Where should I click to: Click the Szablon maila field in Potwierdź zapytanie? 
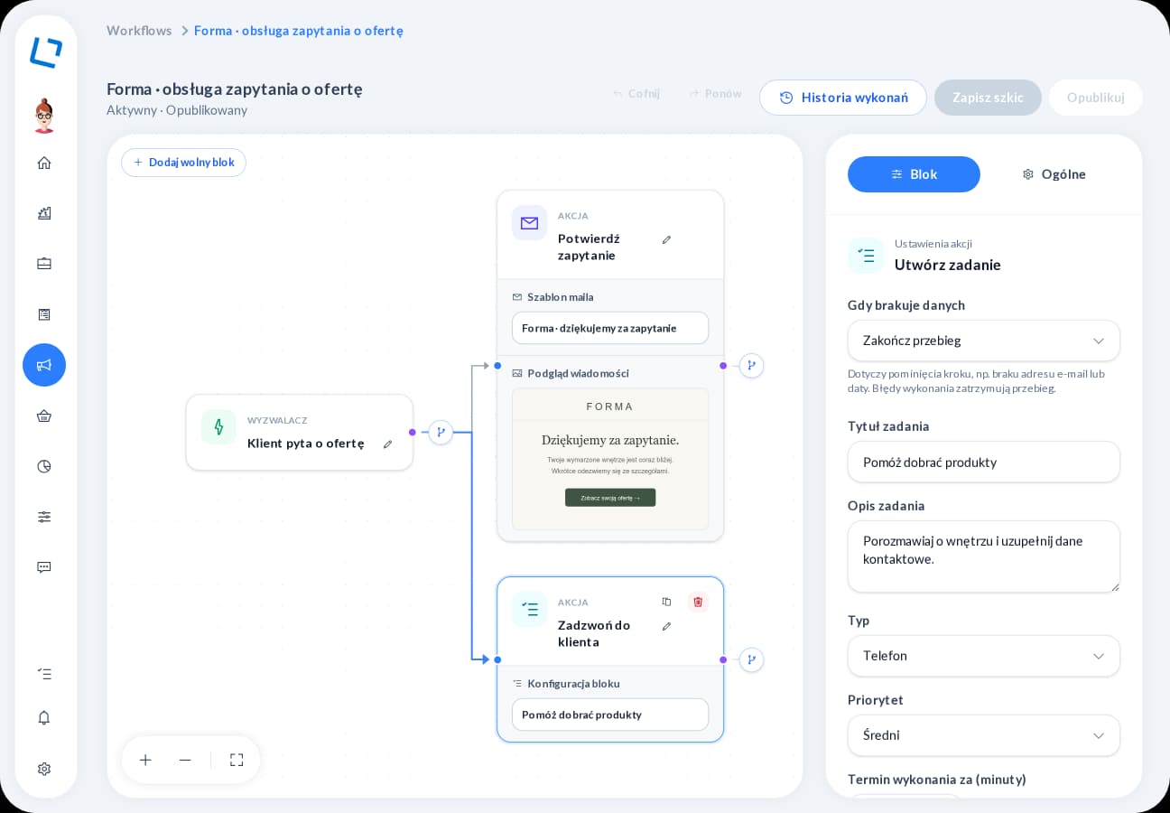coord(610,328)
